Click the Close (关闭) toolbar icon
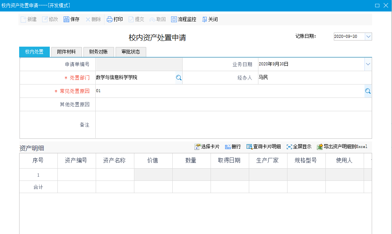This screenshot has width=392, height=234. pyautogui.click(x=204, y=19)
